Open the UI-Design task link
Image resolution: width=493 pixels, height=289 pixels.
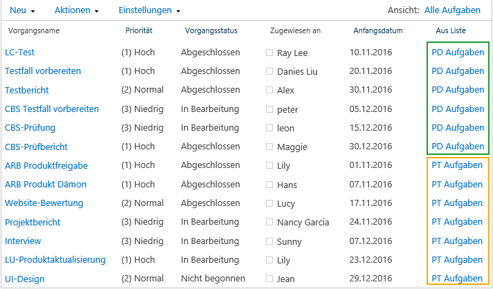point(24,279)
